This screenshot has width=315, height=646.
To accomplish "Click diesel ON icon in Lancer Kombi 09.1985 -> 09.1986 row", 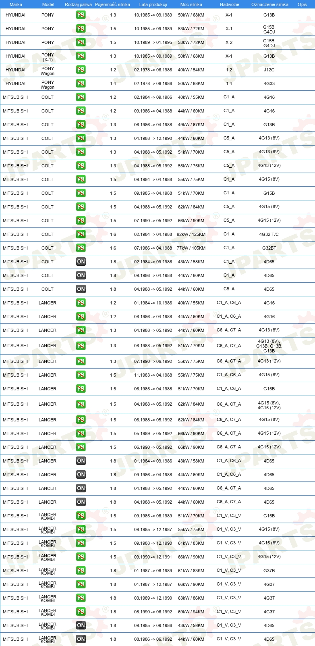I will pyautogui.click(x=81, y=625).
